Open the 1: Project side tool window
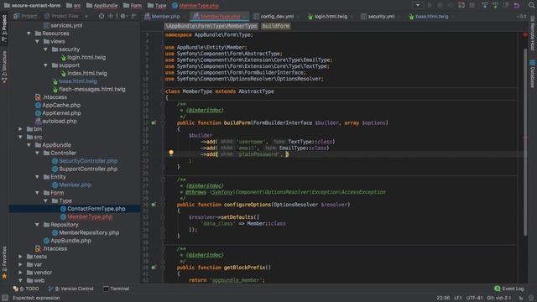 click(4, 28)
